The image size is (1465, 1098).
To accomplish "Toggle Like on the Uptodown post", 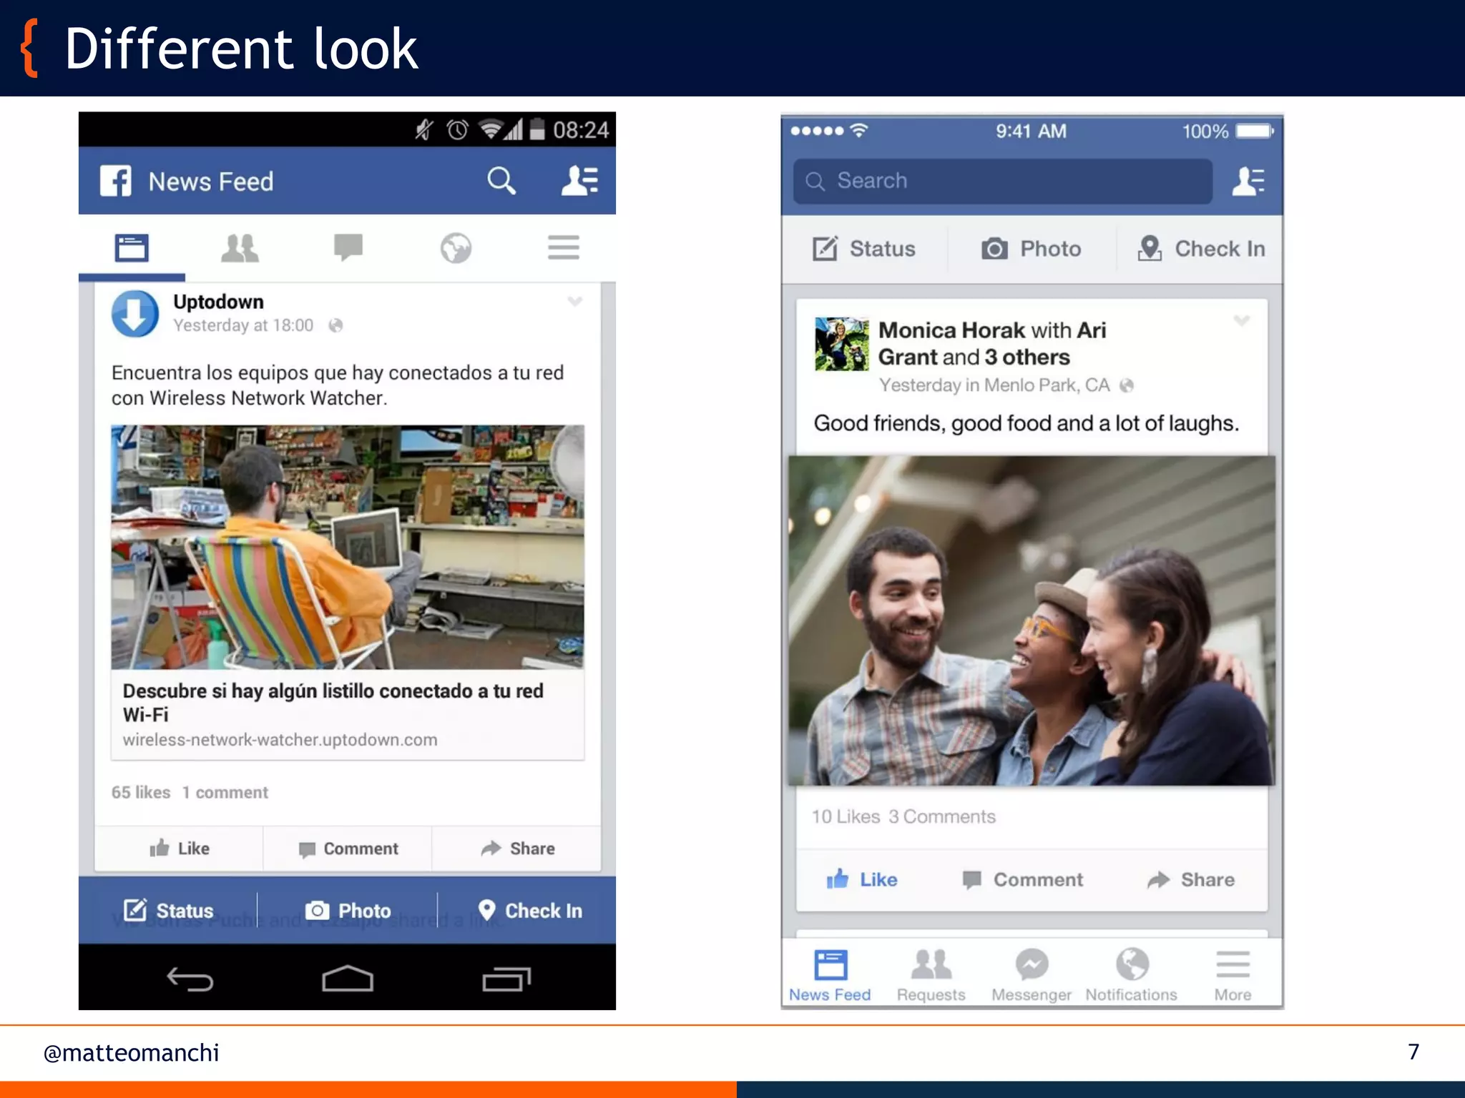I will pos(180,849).
